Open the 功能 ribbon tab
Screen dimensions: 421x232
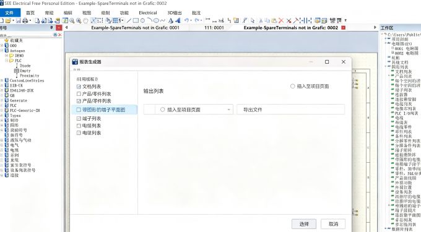124,13
